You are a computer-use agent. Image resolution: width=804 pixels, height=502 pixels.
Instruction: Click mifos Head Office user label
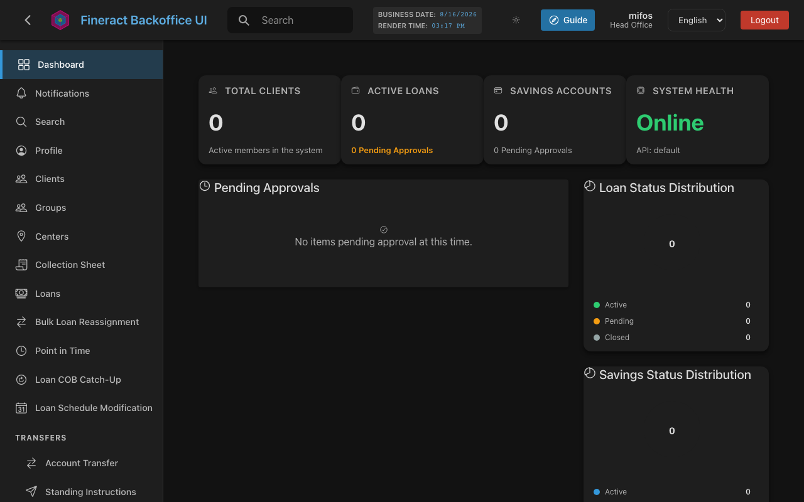click(631, 20)
